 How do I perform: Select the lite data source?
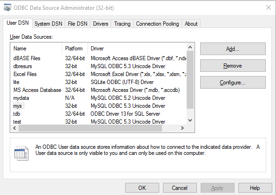click(x=16, y=82)
